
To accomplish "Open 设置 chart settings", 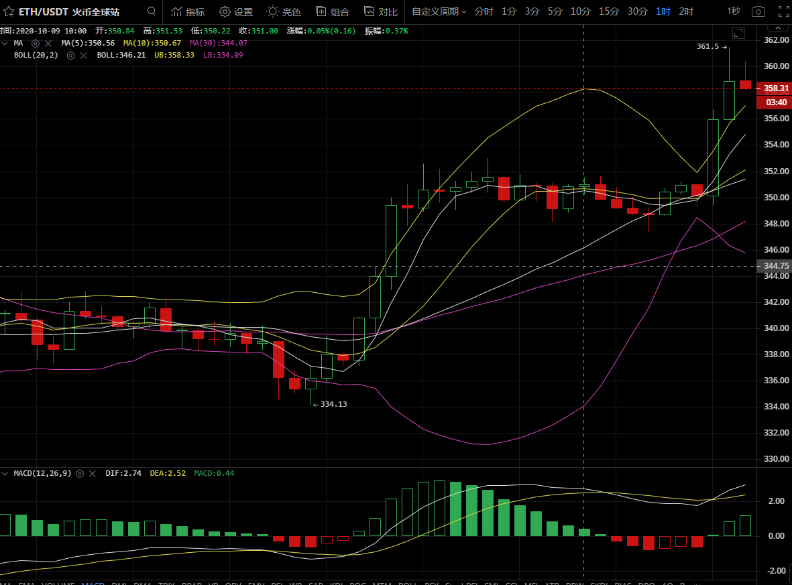I will coord(236,11).
